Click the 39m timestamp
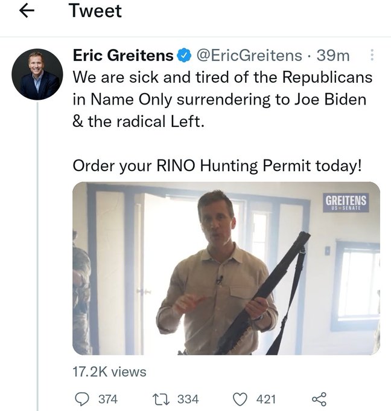This screenshot has height=411, width=391. tap(333, 56)
